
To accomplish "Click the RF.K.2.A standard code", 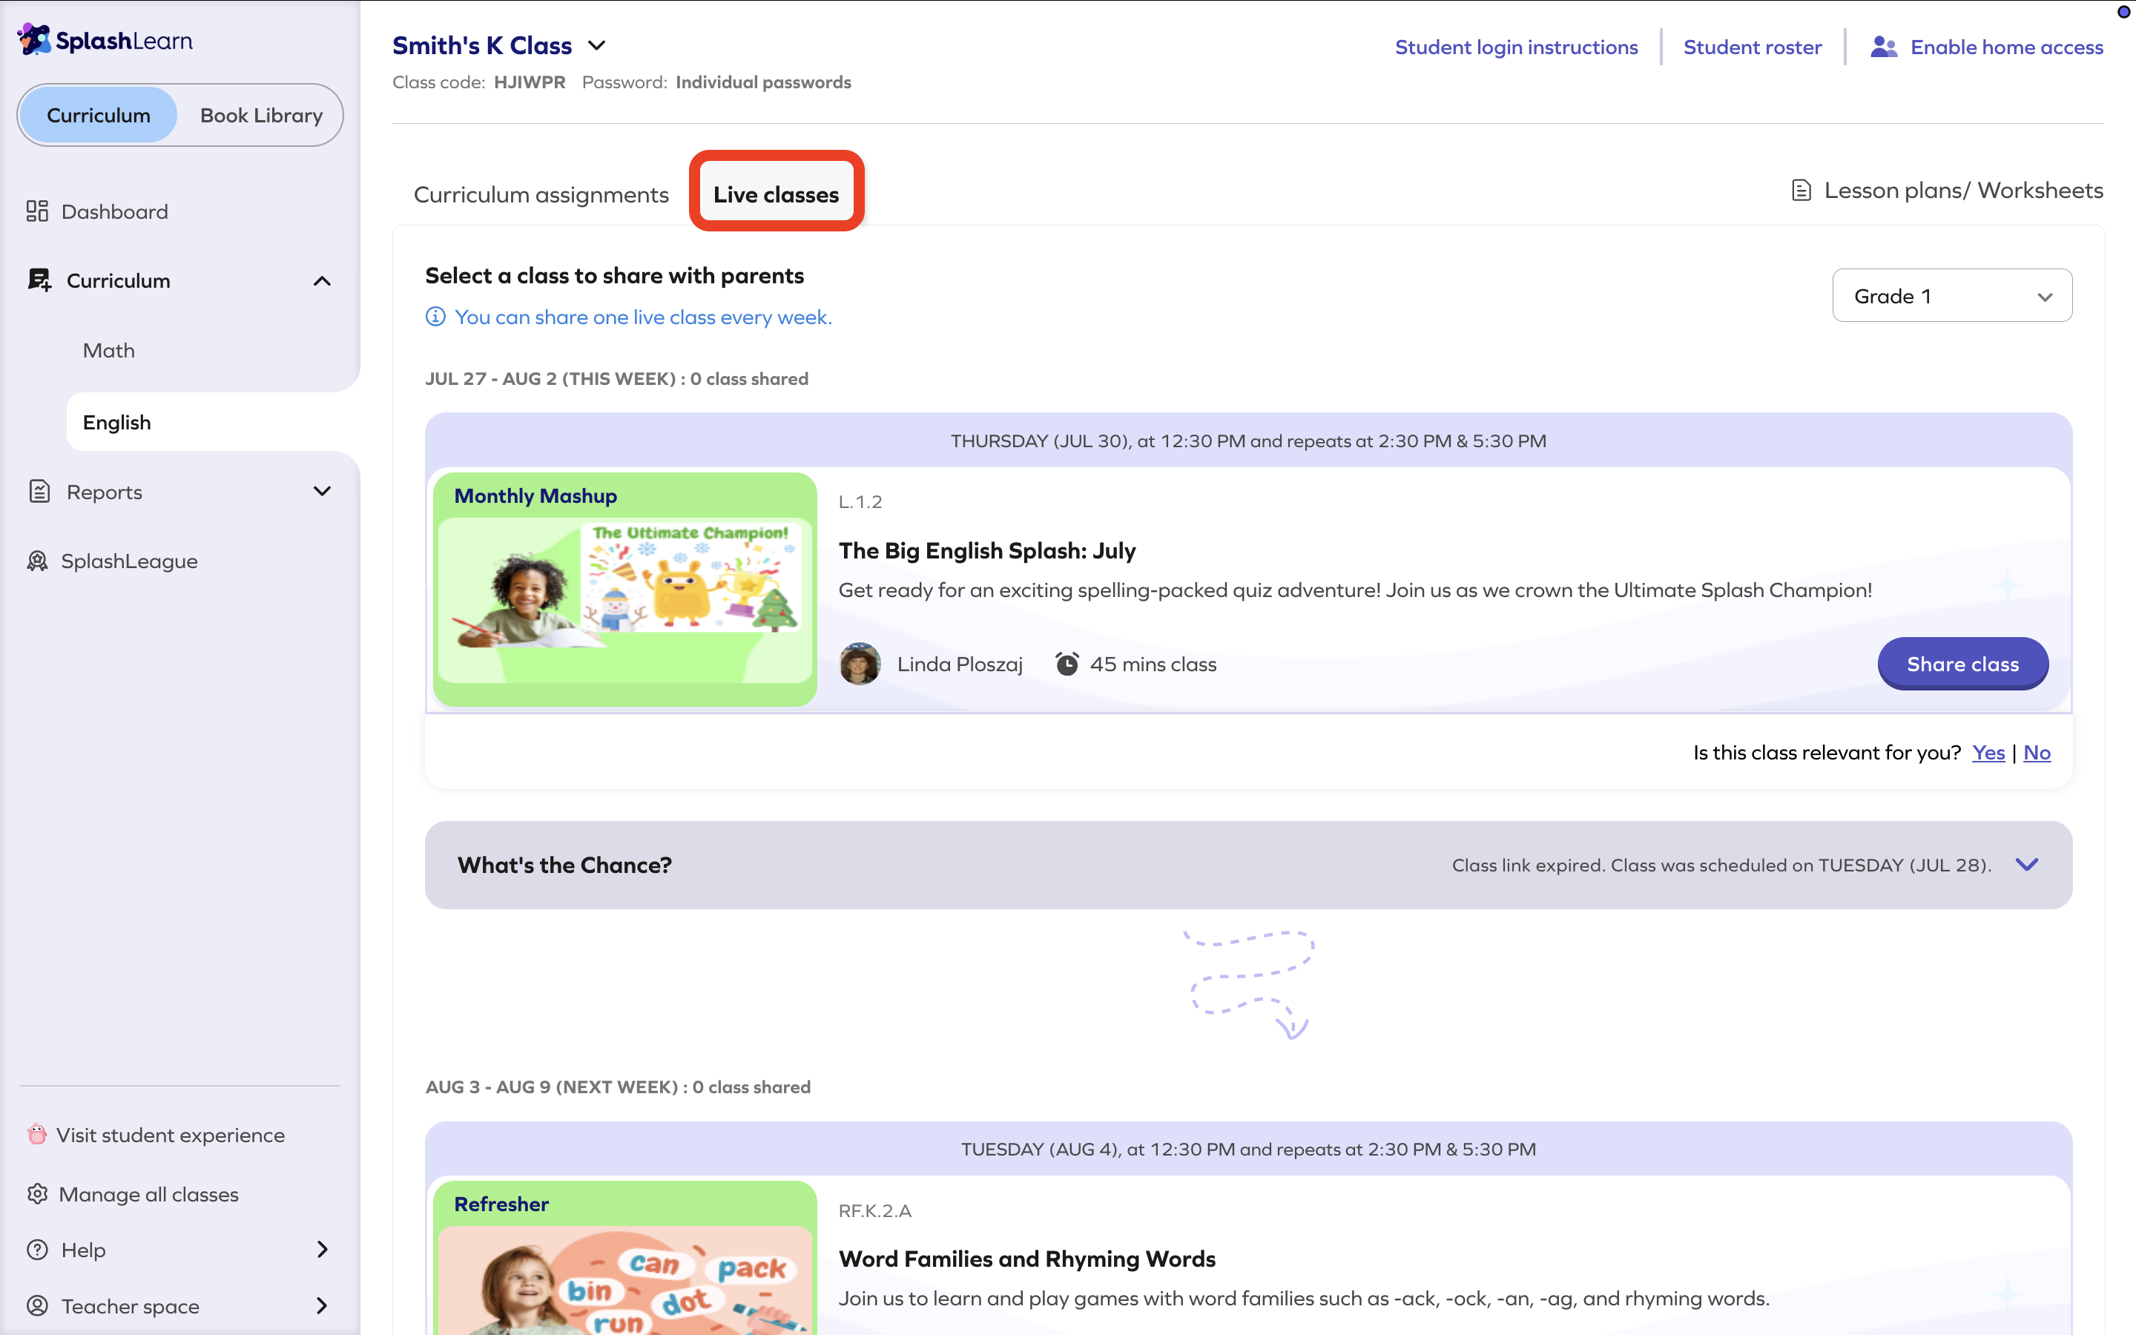I will 874,1210.
